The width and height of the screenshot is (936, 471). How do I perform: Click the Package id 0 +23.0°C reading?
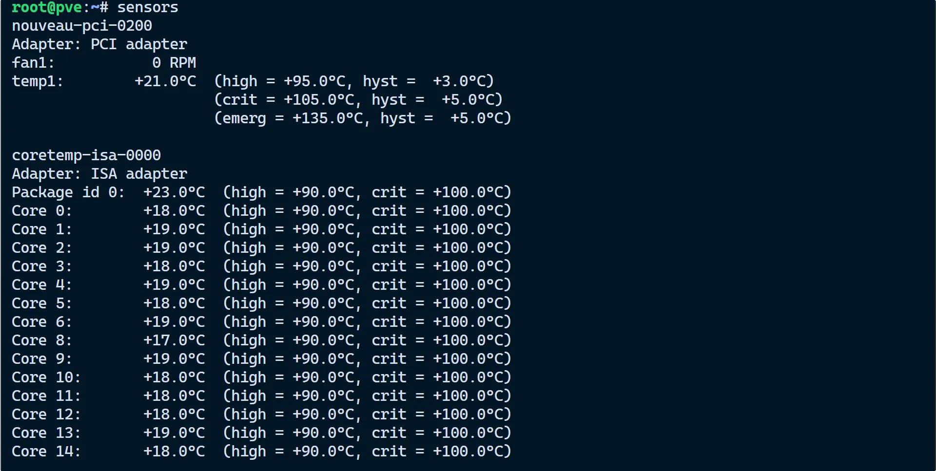pos(174,192)
